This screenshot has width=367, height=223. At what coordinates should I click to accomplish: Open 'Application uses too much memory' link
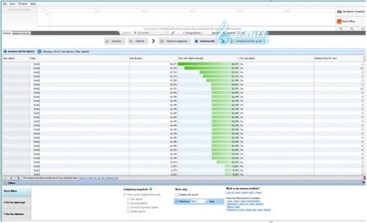pyautogui.click(x=245, y=204)
